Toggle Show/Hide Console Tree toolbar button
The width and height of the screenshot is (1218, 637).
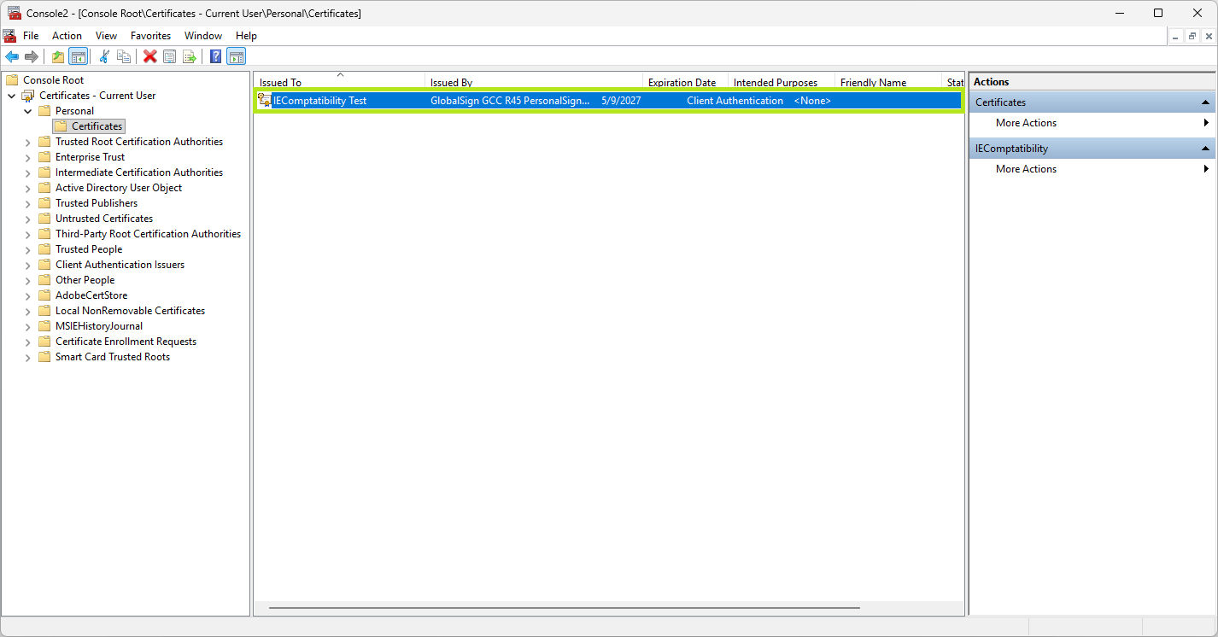(78, 56)
